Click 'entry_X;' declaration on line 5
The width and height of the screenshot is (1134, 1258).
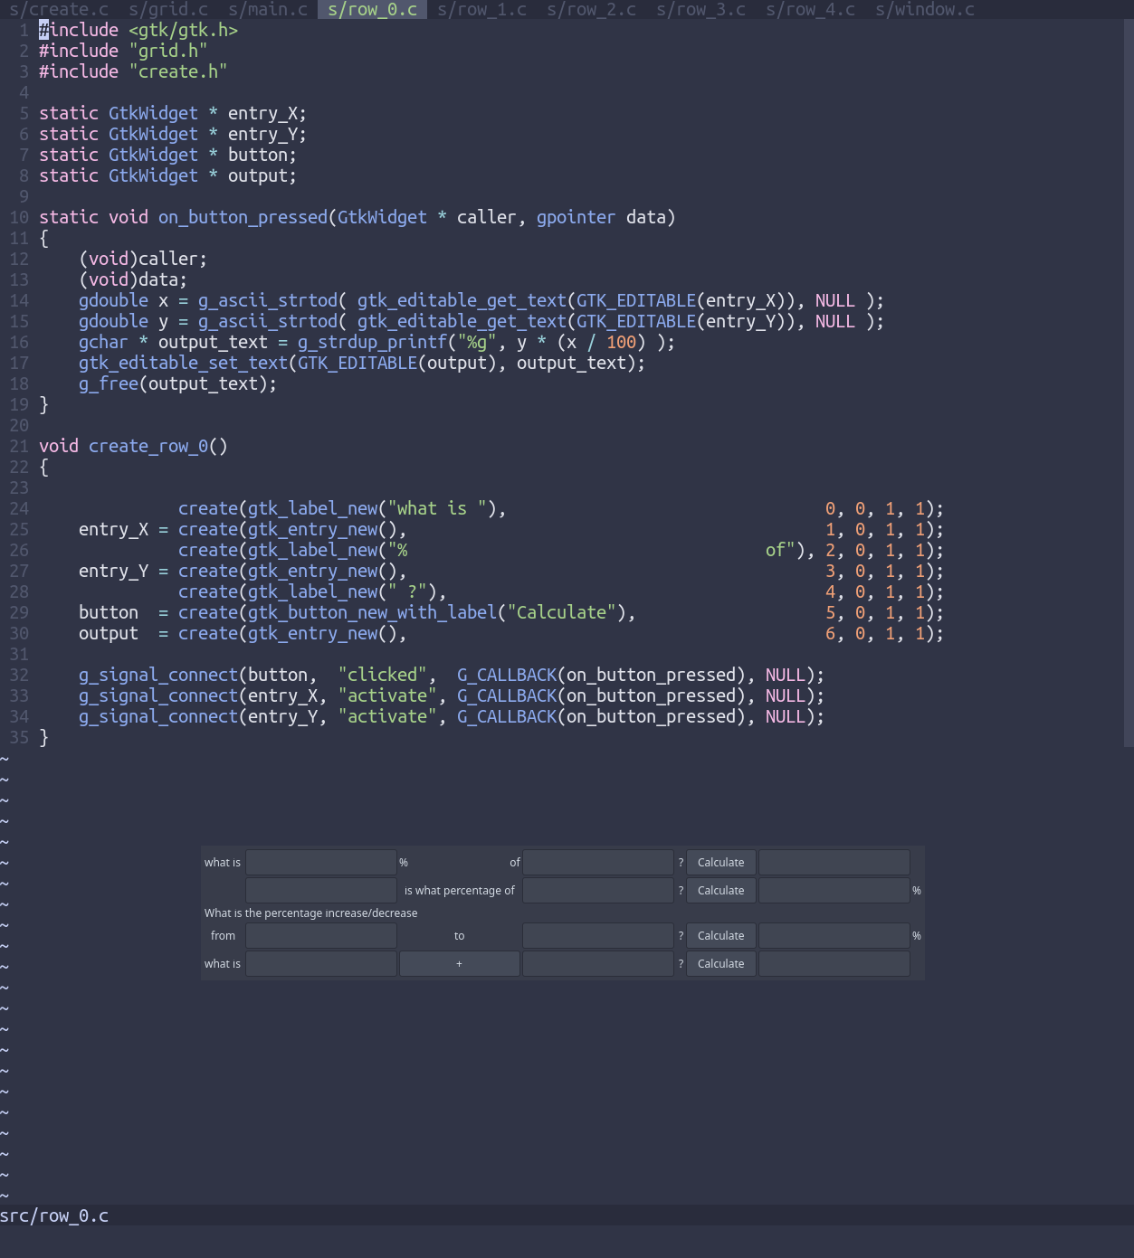coord(267,113)
